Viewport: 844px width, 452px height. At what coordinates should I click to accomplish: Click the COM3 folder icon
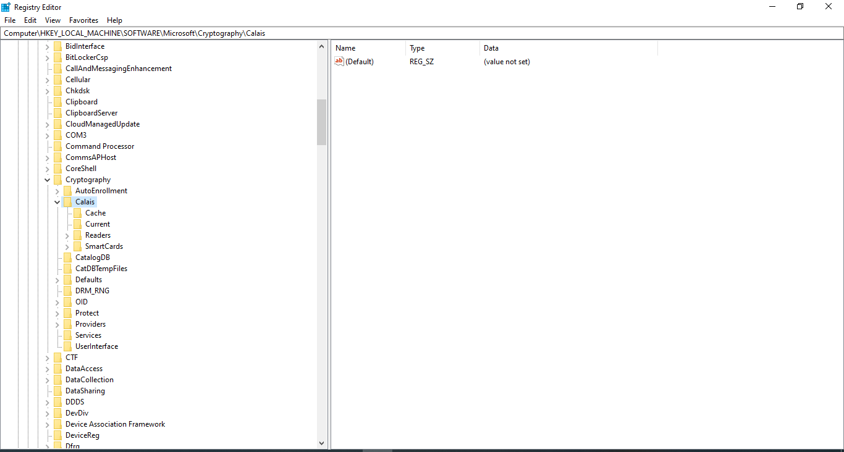[x=58, y=135]
